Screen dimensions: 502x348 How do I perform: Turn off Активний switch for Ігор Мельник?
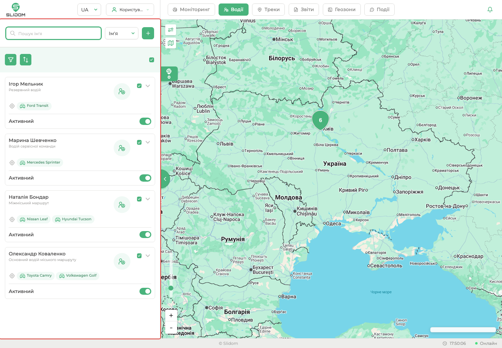145,121
